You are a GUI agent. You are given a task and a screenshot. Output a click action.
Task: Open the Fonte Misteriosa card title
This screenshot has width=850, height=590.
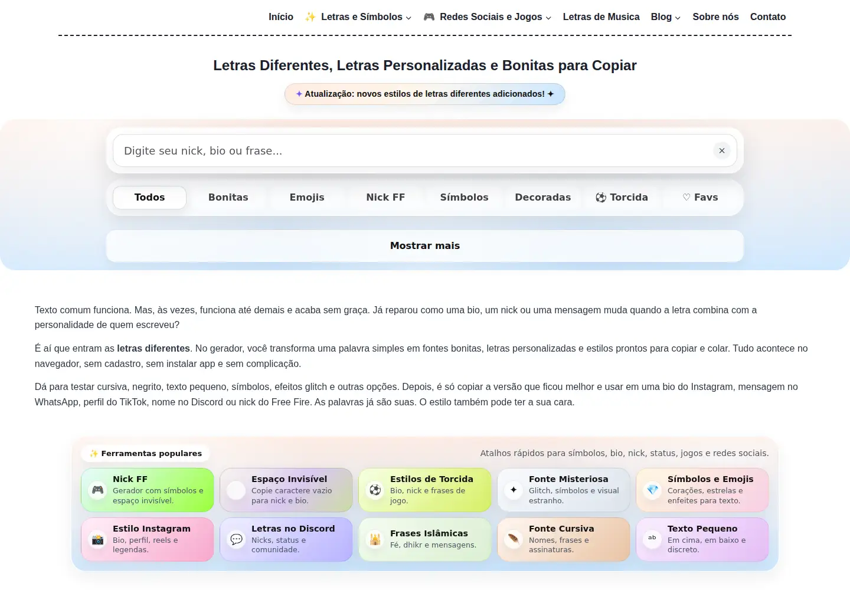pos(568,479)
